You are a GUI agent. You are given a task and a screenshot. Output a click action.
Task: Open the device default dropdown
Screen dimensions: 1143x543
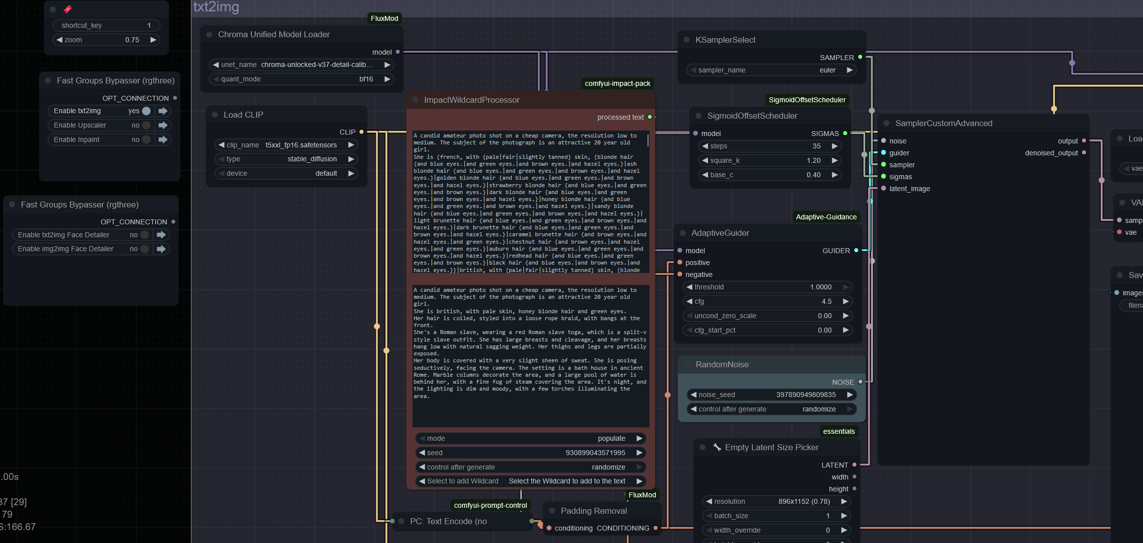pyautogui.click(x=286, y=173)
